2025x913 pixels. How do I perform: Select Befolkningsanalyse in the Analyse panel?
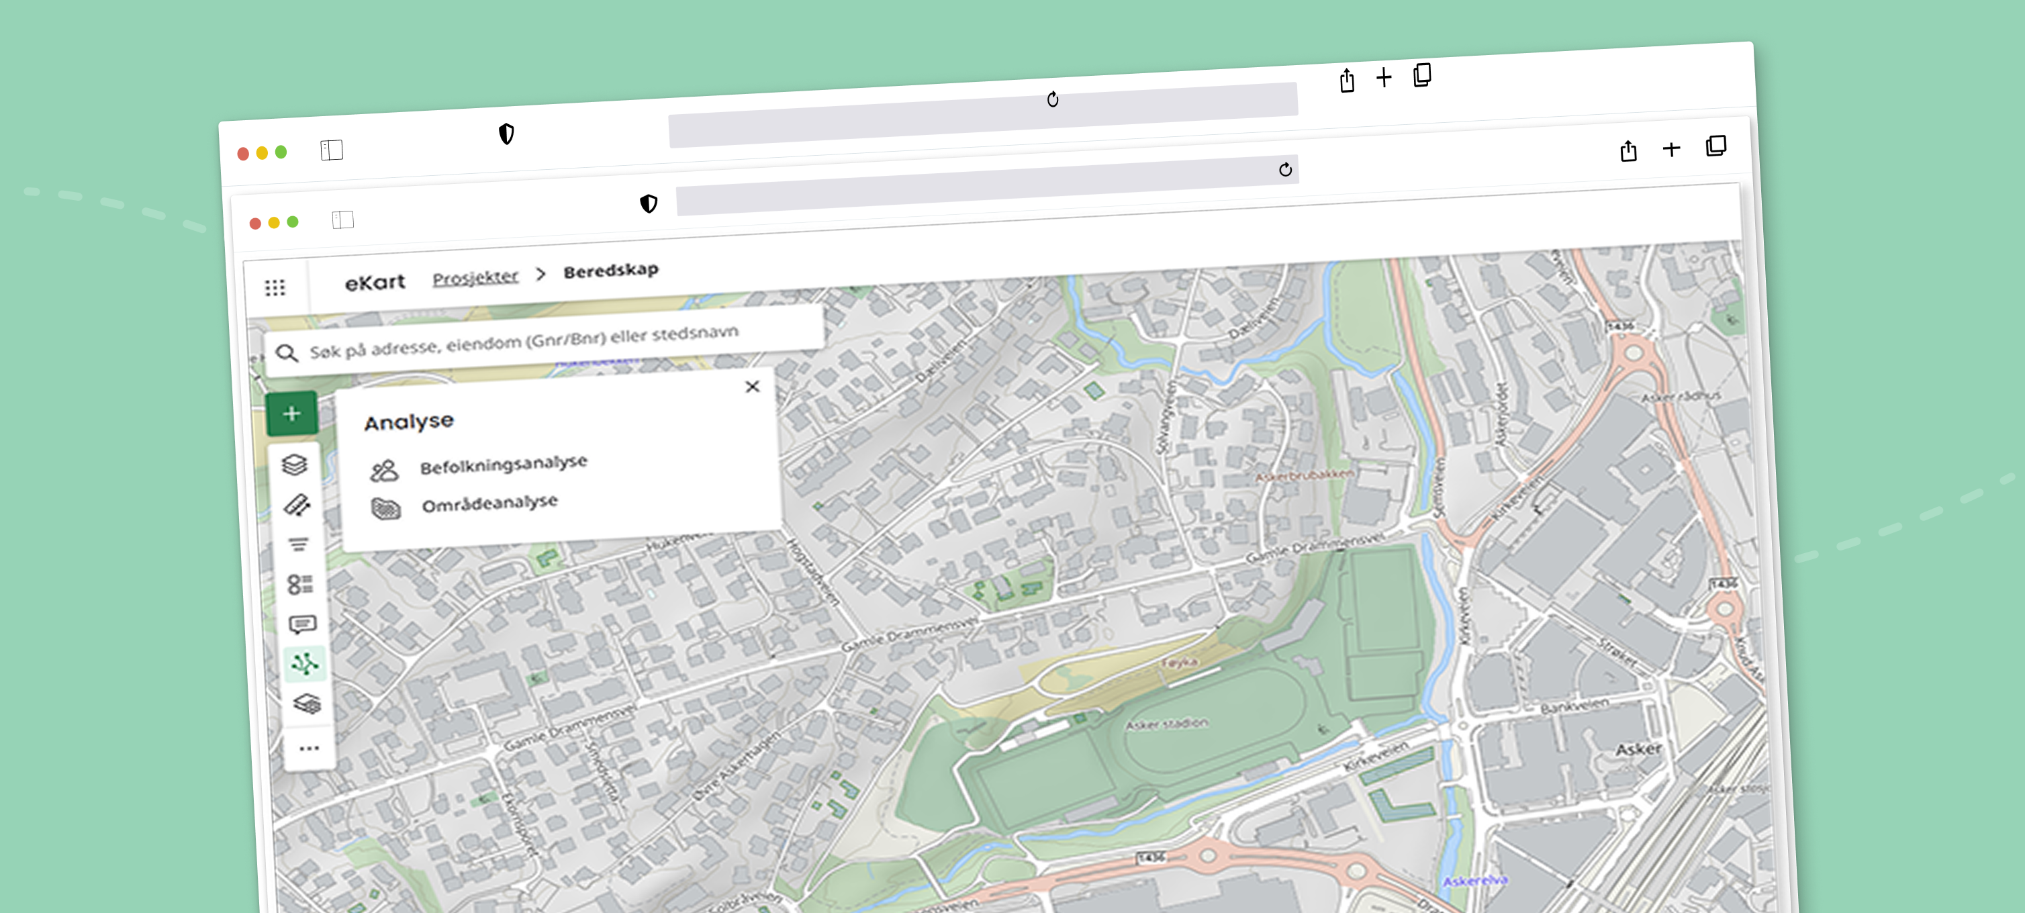click(503, 465)
